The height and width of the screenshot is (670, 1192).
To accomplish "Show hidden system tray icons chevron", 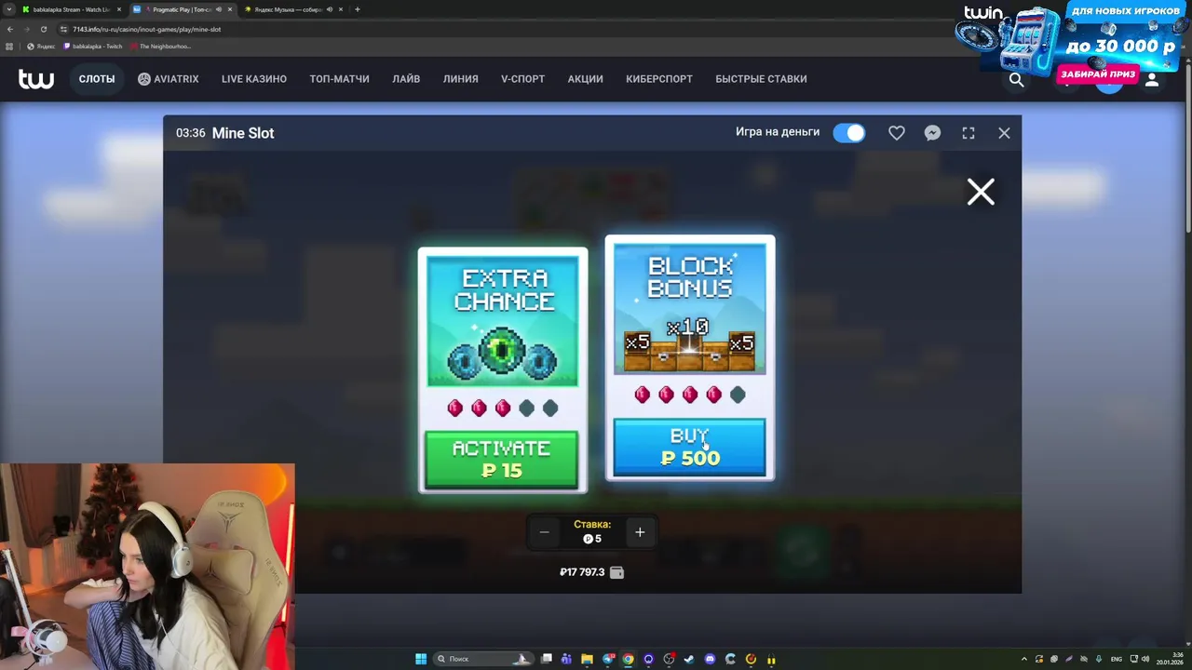I will coord(1024,659).
